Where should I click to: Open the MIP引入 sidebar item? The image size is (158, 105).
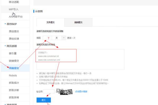(x=13, y=9)
